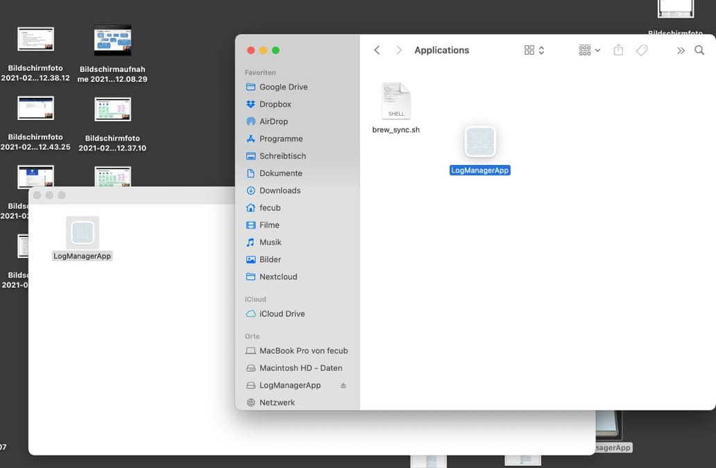The height and width of the screenshot is (468, 716).
Task: Select iCloud Drive in the sidebar
Action: click(282, 313)
